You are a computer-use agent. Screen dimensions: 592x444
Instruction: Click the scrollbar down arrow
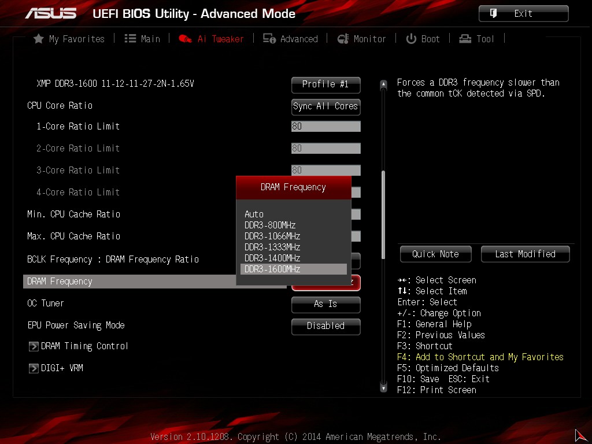click(383, 388)
